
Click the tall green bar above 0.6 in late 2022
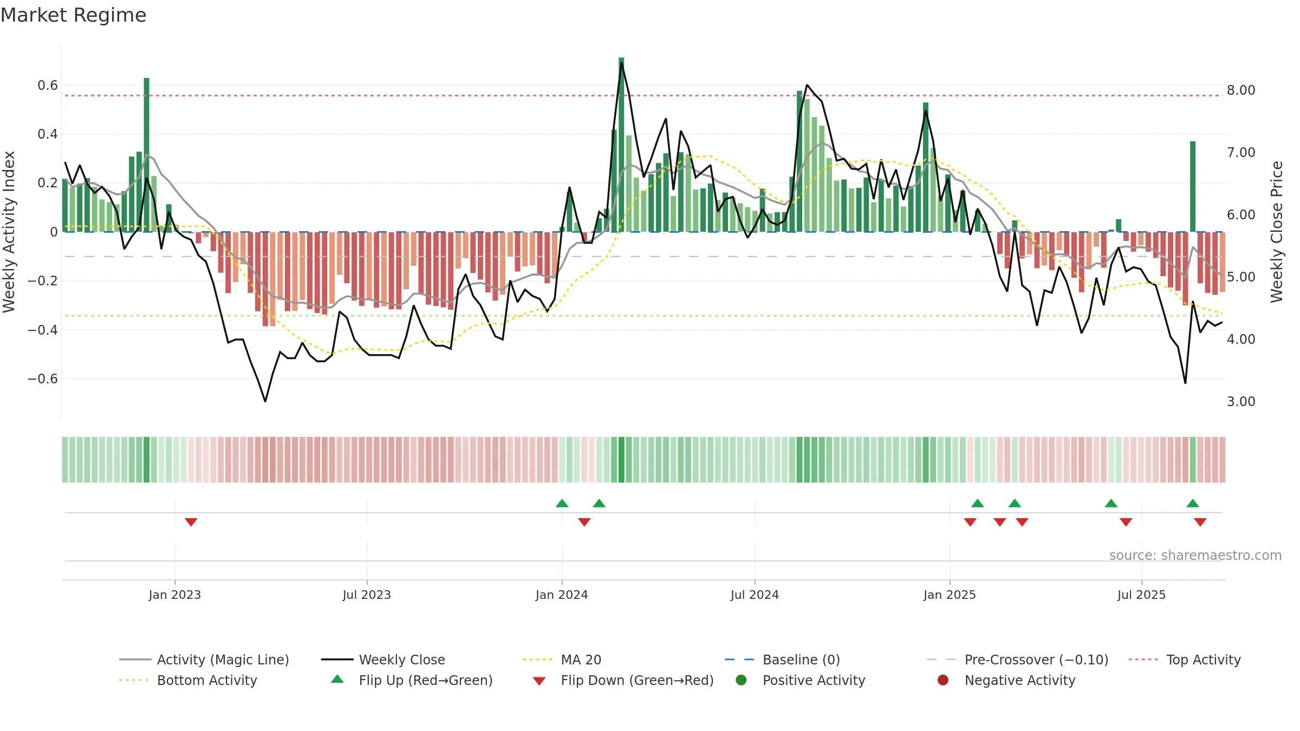146,155
